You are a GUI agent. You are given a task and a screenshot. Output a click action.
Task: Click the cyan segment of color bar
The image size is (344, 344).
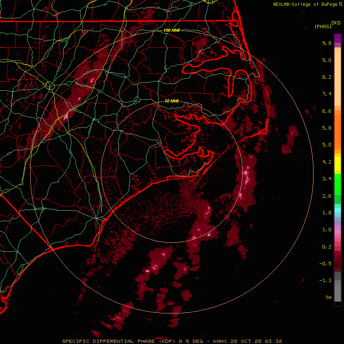(x=338, y=210)
